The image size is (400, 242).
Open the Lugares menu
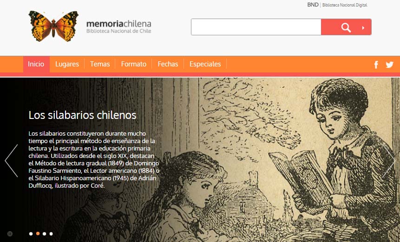point(67,64)
